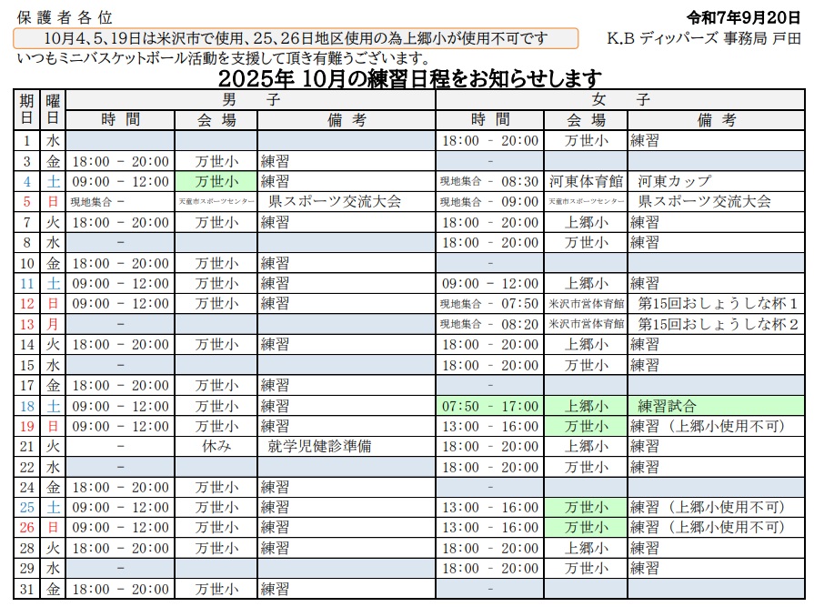
Task: Click the red 月 weekday cell on the 13th
Action: pyautogui.click(x=54, y=324)
